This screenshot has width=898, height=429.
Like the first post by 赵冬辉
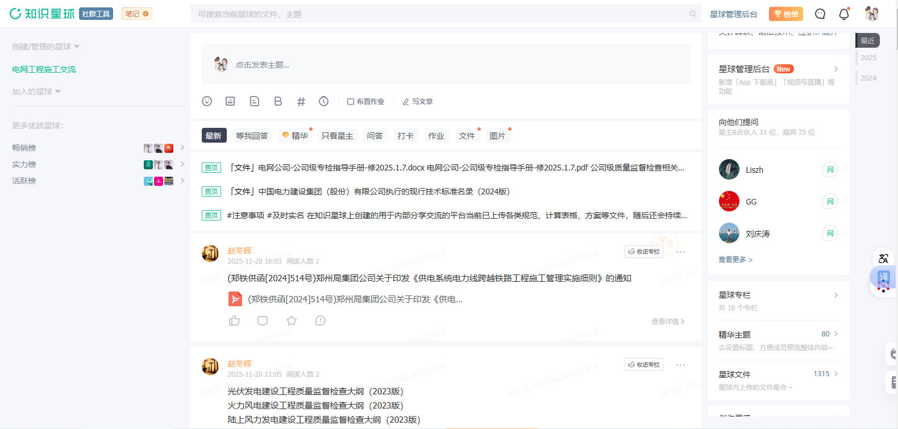tap(234, 320)
